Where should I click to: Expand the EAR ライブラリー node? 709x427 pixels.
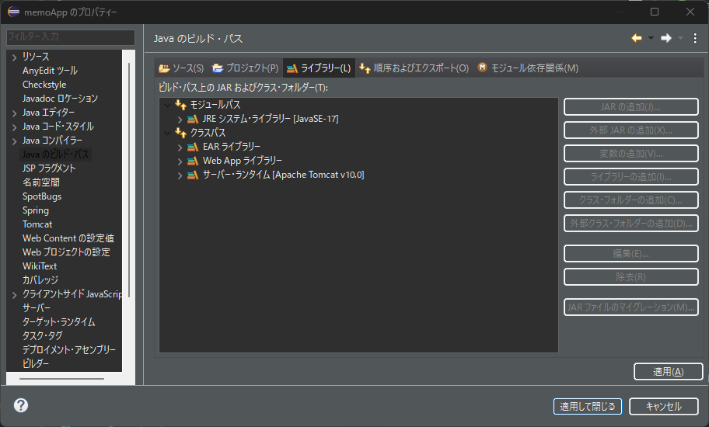[x=180, y=148]
